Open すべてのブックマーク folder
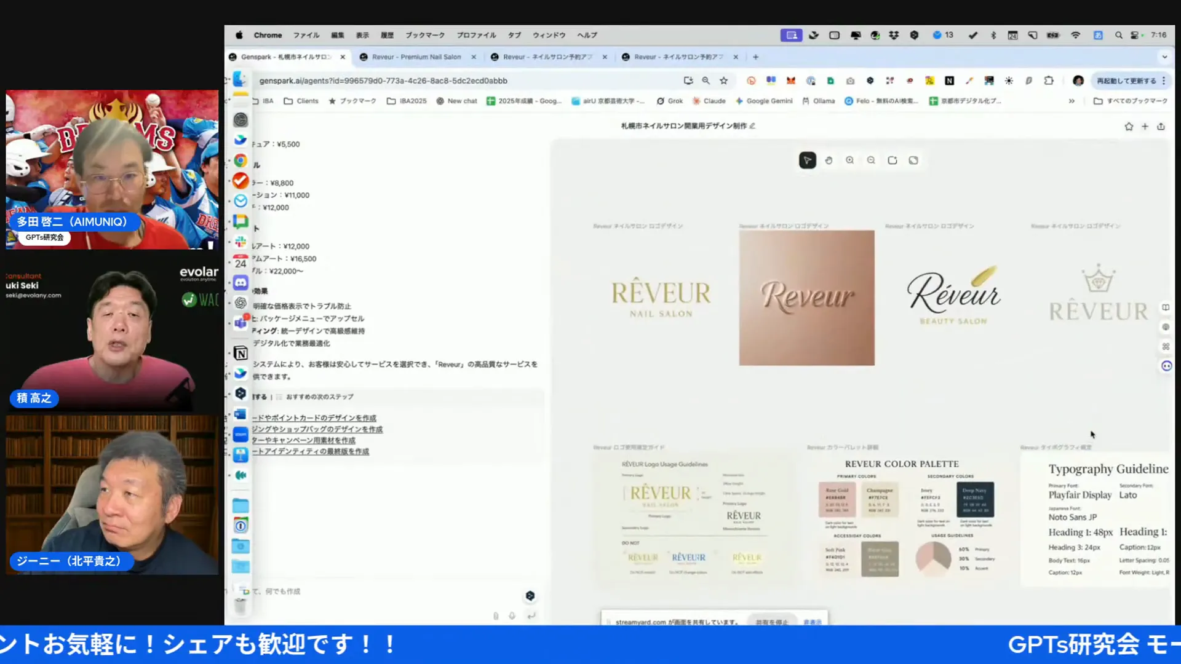 1131,101
